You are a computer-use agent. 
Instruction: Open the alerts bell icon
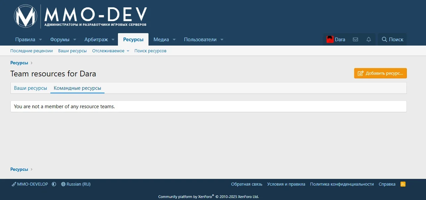coord(369,40)
